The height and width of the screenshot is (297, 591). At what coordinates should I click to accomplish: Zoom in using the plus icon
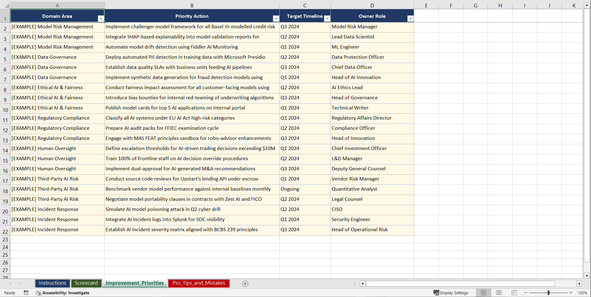coord(571,293)
